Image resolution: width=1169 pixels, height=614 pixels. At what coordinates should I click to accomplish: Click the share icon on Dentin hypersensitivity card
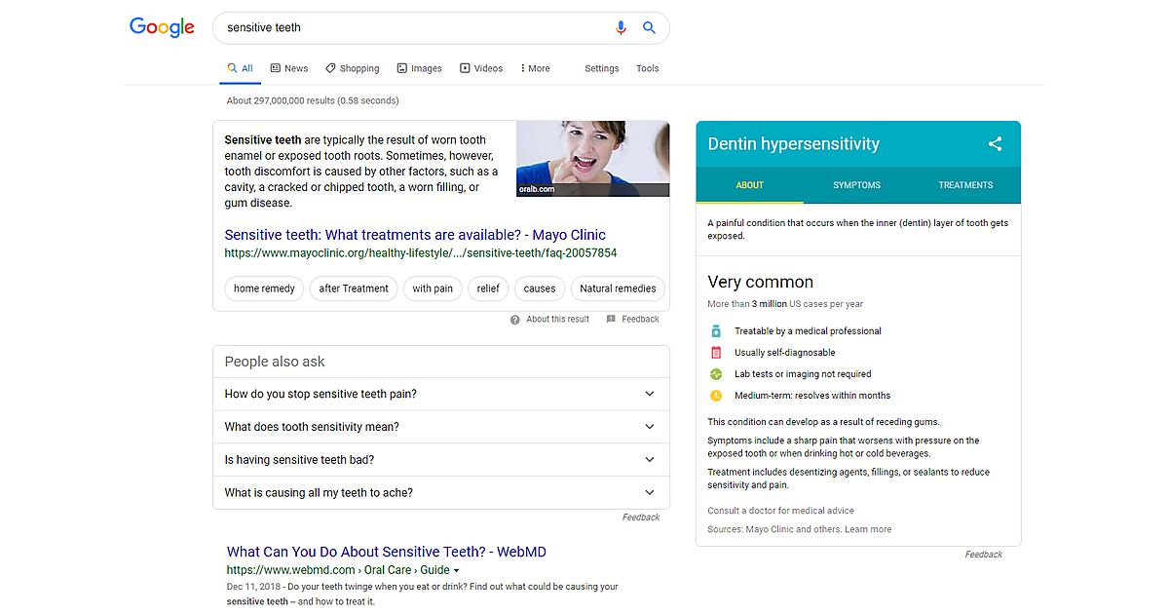click(x=995, y=144)
